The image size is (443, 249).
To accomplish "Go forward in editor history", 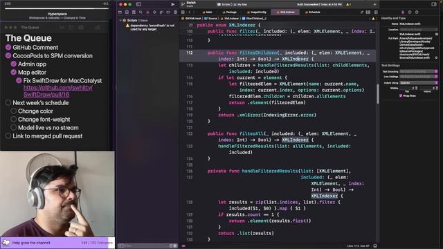I will pyautogui.click(x=194, y=12).
